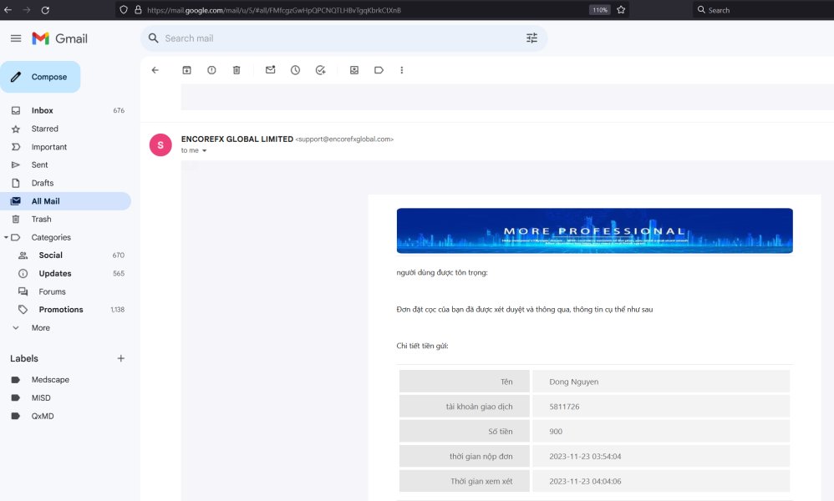Click sender name ENCOREFX GLOBAL LIMITED
The width and height of the screenshot is (834, 501).
tap(237, 139)
